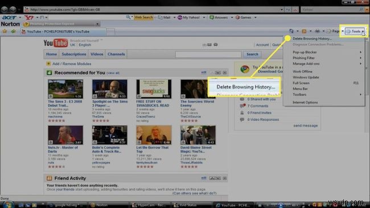Open the Print options dropdown arrow

(323, 31)
